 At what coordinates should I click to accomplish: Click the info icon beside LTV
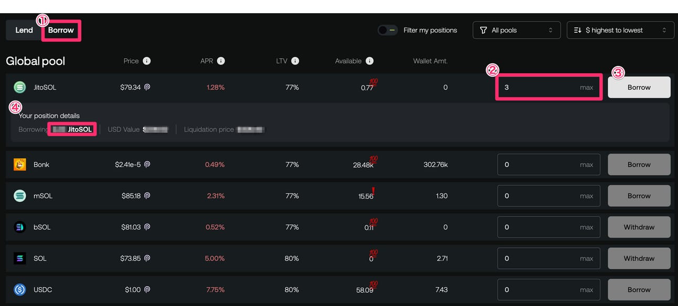(295, 61)
